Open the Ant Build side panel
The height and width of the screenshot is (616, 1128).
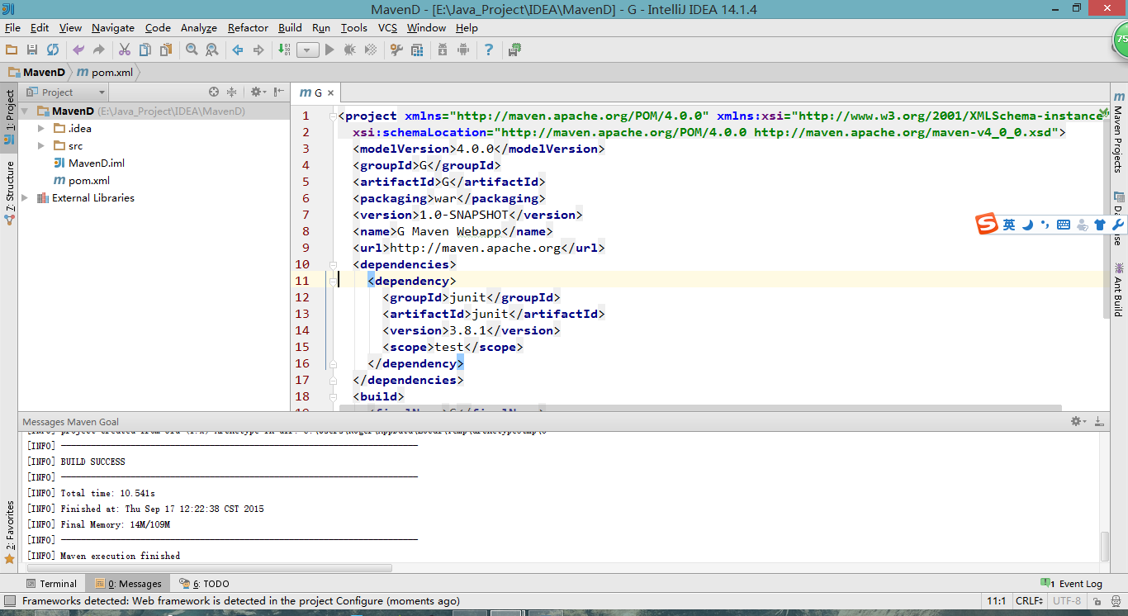pos(1119,290)
